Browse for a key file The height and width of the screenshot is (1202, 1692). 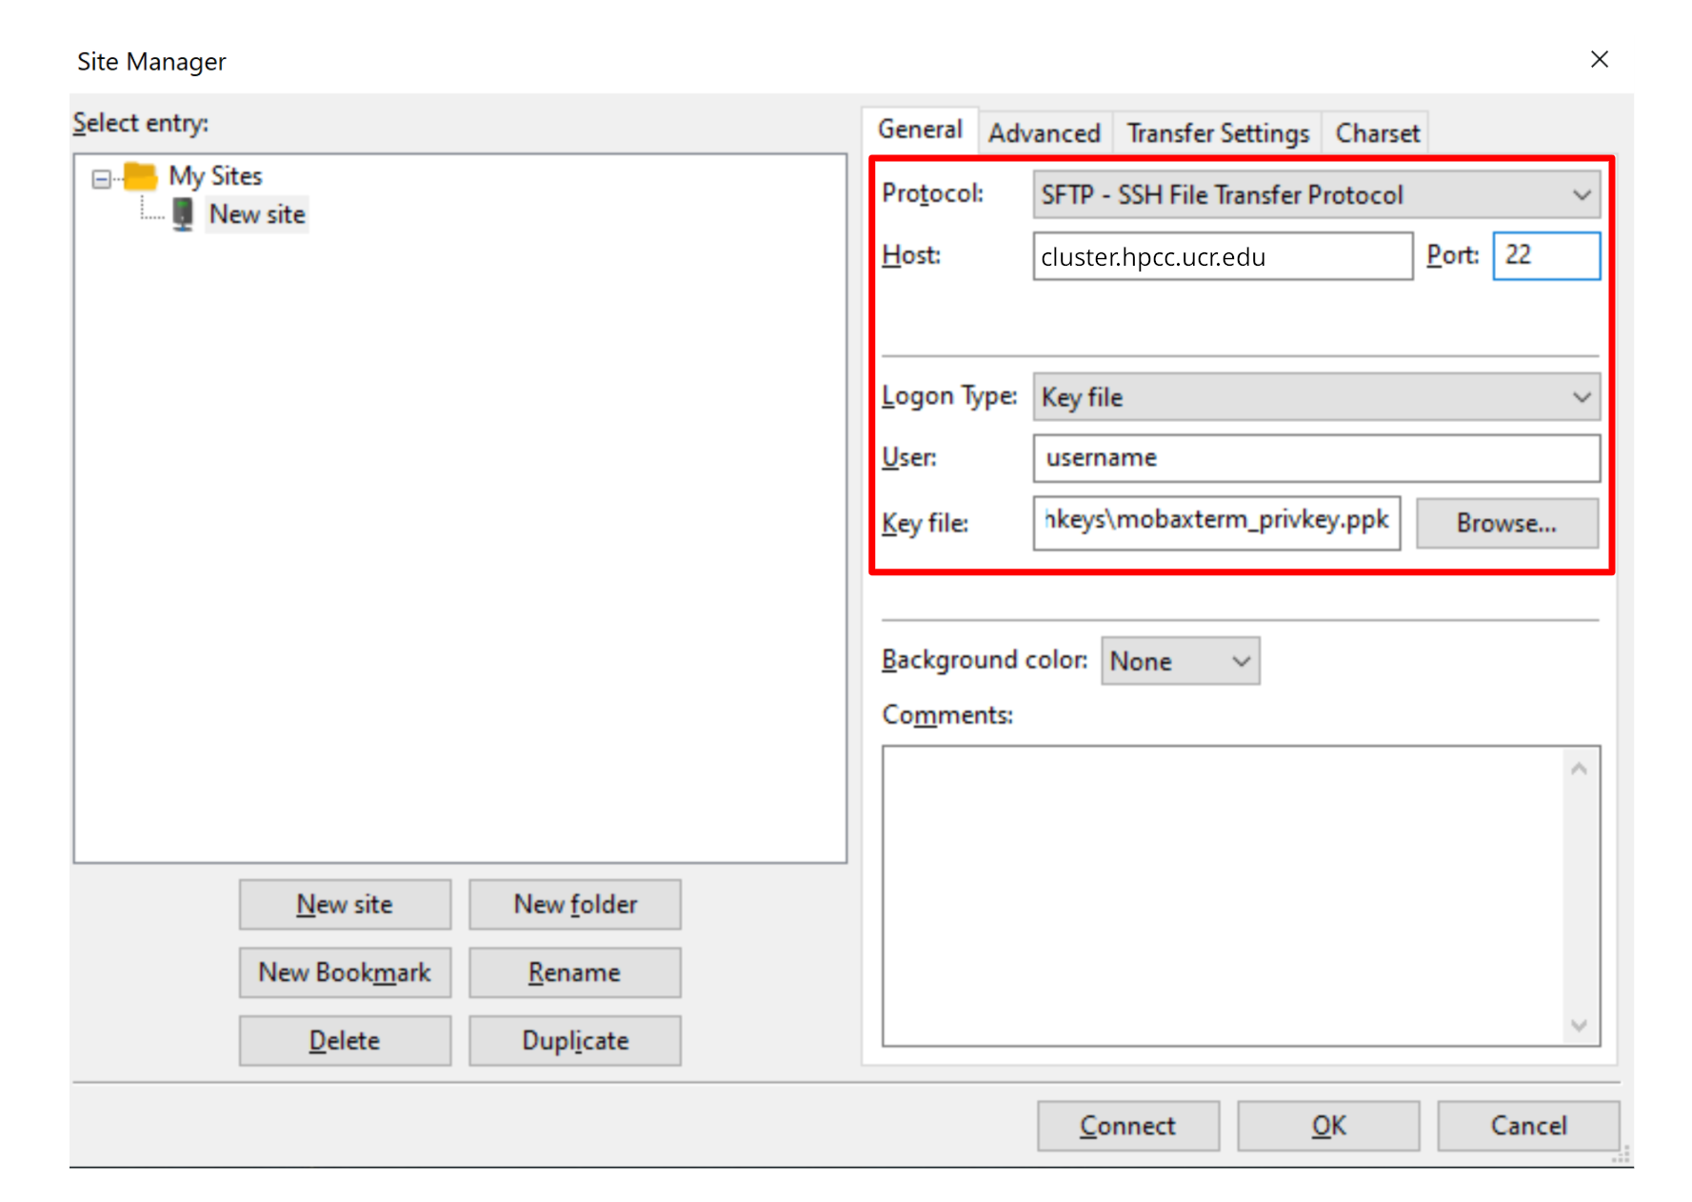(1506, 522)
